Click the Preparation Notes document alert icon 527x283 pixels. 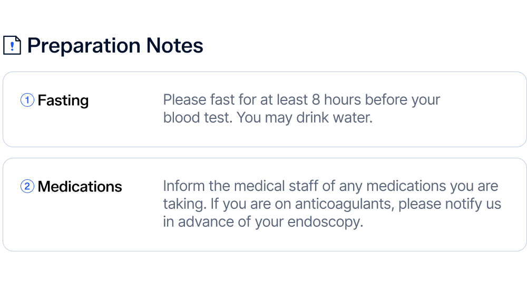12,46
